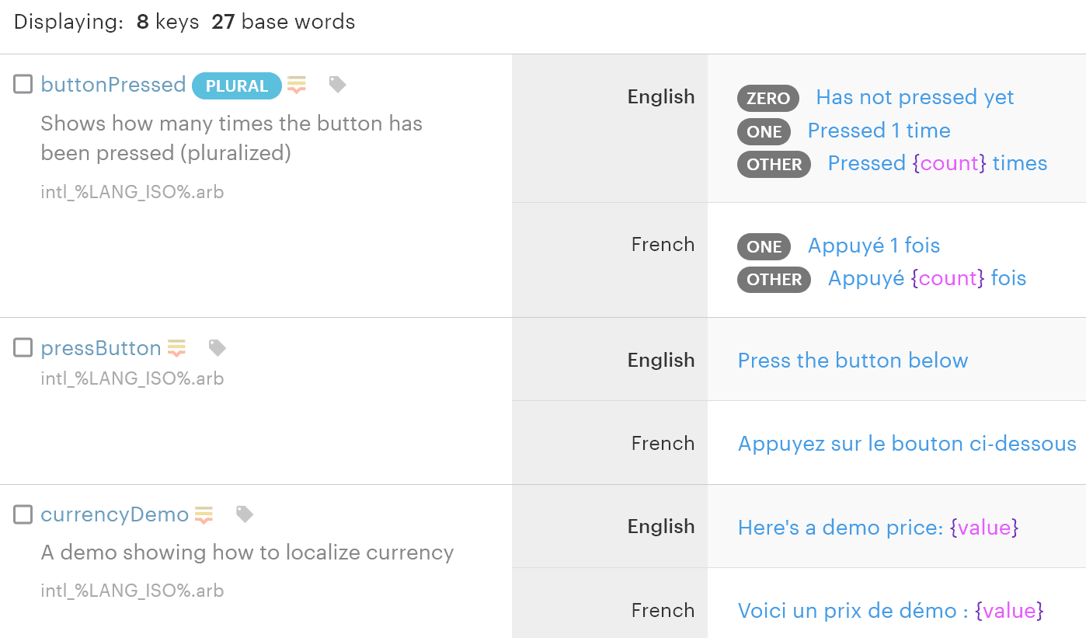
Task: Open the buttonPressed key name
Action: [x=113, y=85]
